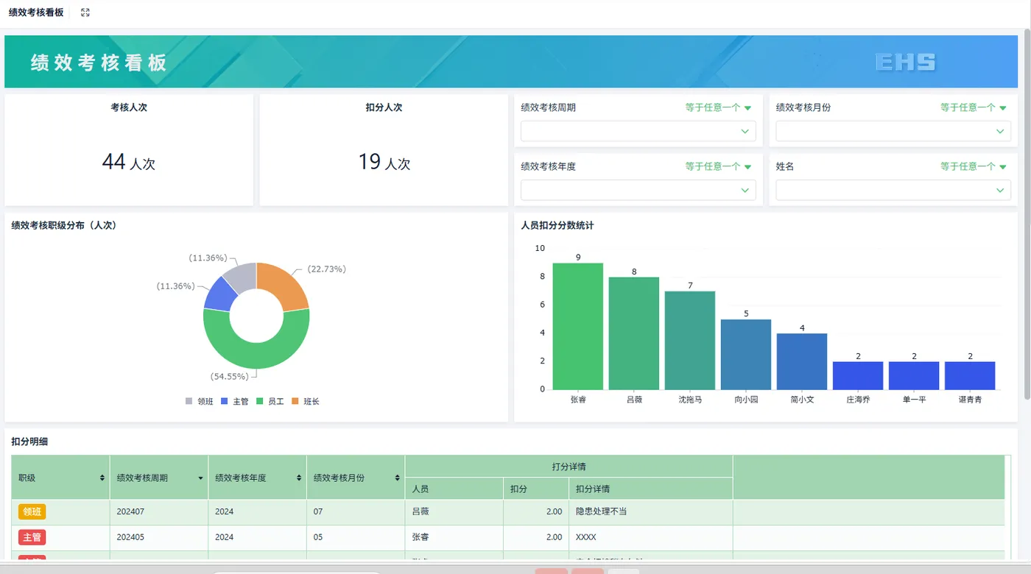The height and width of the screenshot is (574, 1031).
Task: Open the 绩效考核年度 dropdown field
Action: click(x=638, y=190)
